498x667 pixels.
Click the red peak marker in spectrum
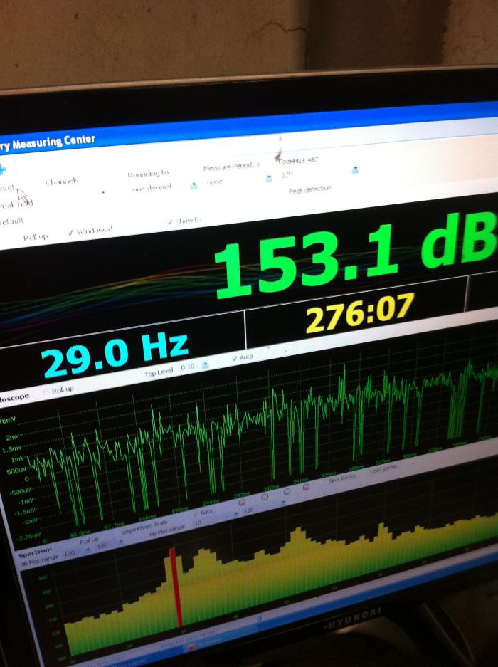[x=176, y=587]
